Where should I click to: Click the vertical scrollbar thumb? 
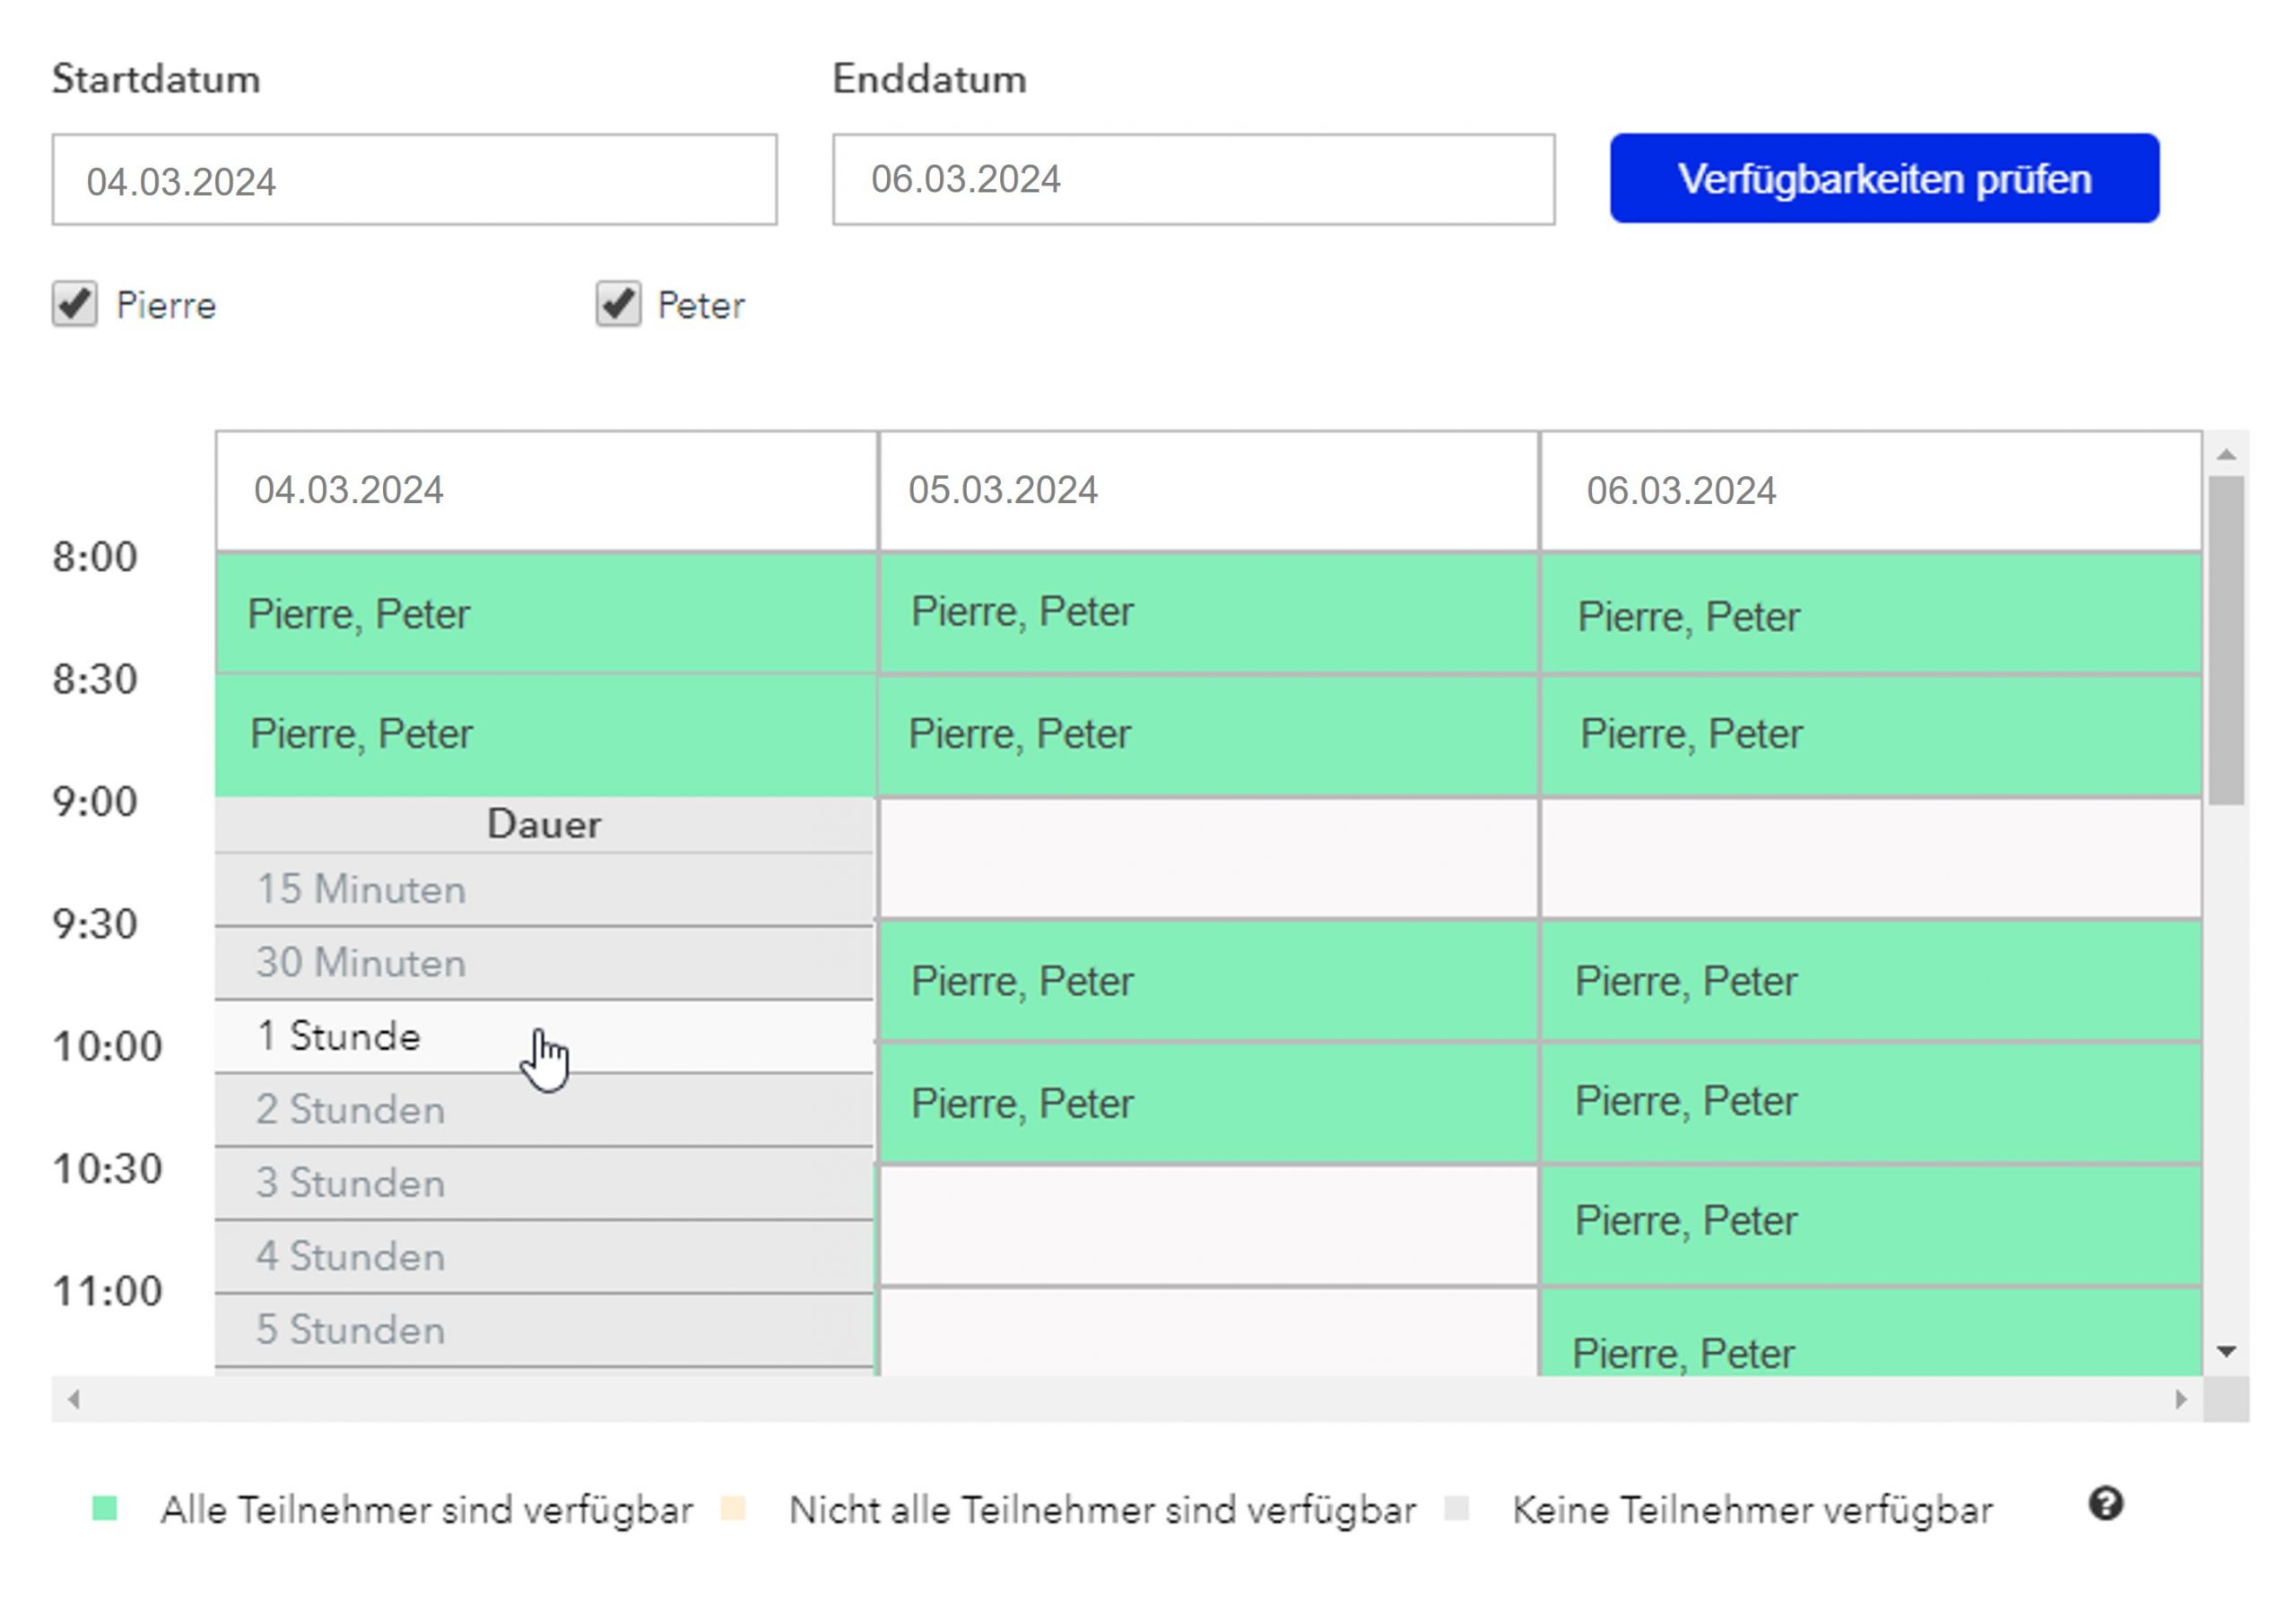2226,639
